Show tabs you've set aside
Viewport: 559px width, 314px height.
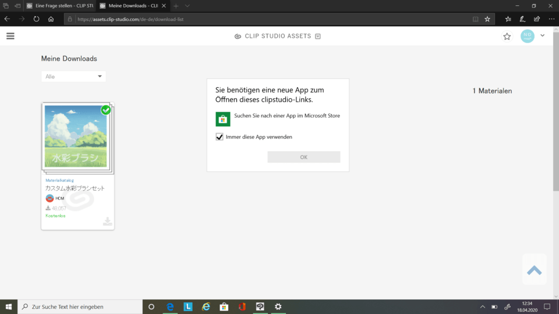[x=6, y=6]
